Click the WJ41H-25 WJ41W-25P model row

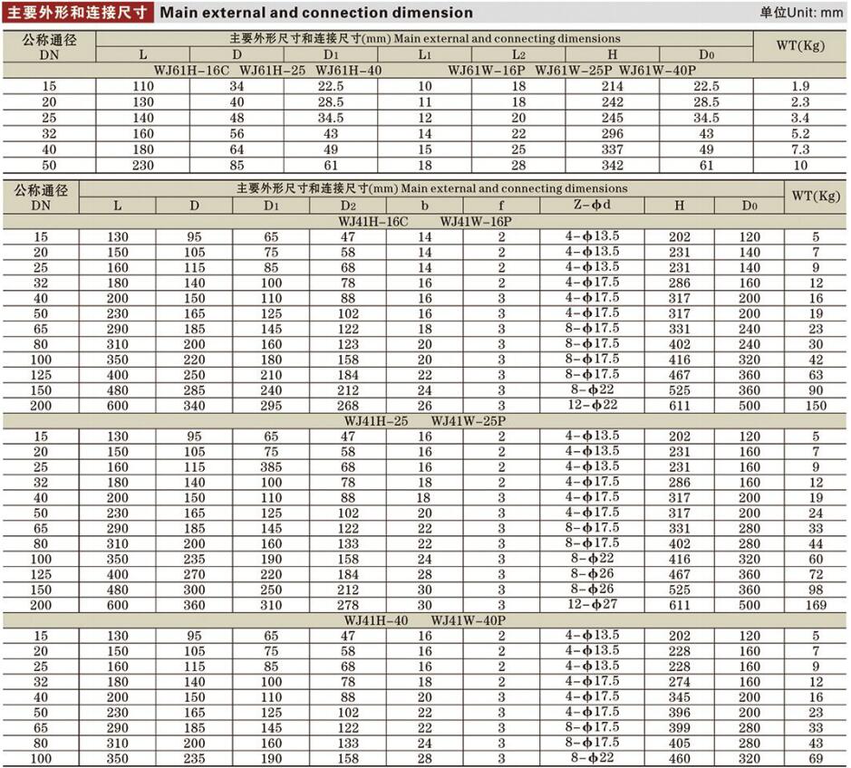coord(424,420)
